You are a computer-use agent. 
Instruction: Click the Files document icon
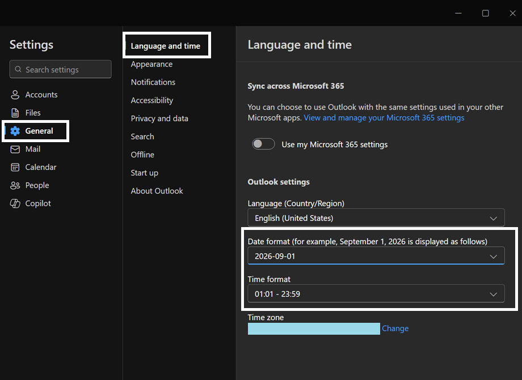click(15, 113)
